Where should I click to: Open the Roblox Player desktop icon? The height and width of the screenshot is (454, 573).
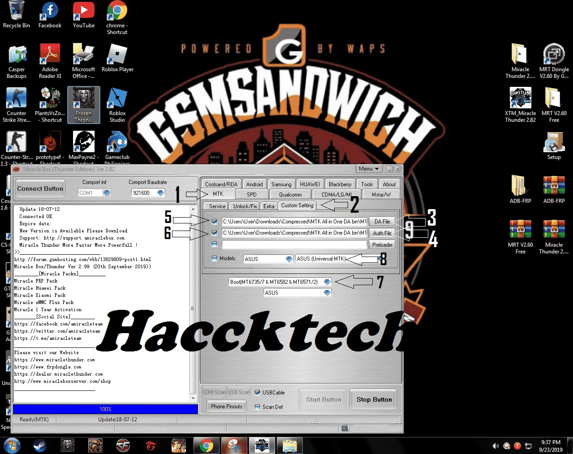117,58
